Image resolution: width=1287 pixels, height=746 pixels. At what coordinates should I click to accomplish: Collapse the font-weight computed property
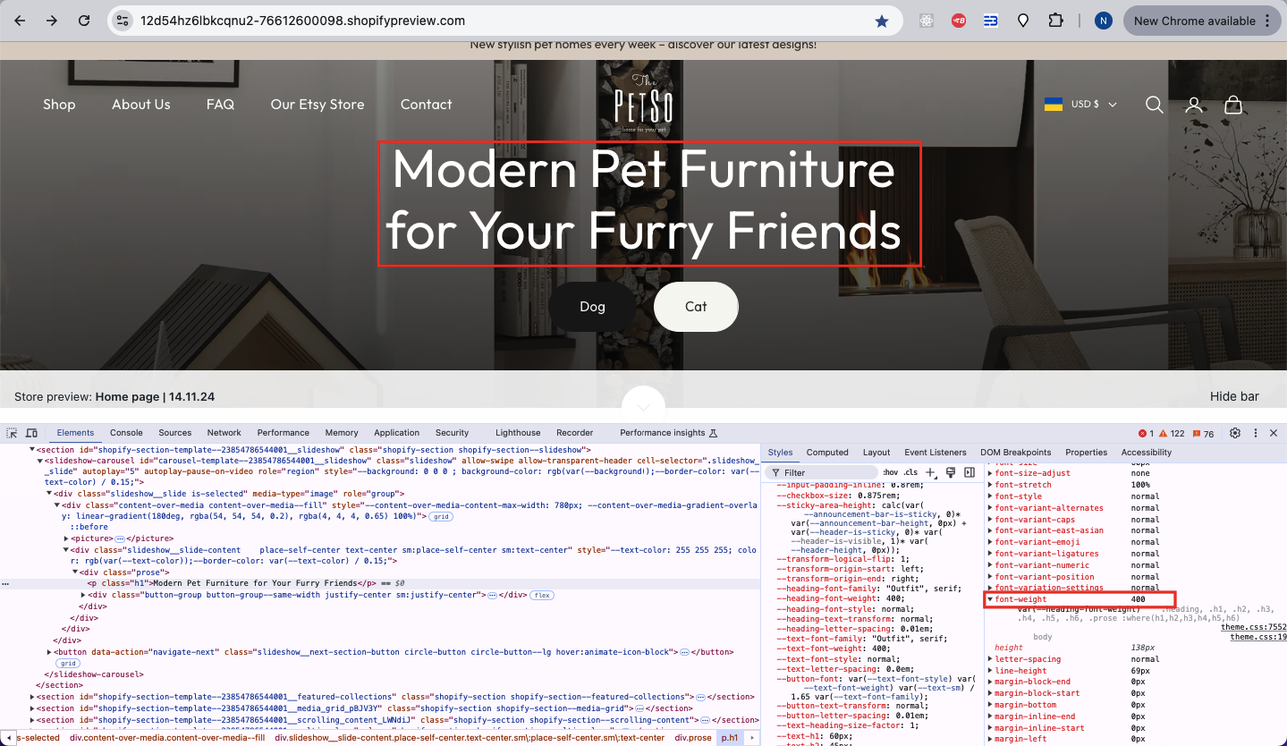pyautogui.click(x=990, y=599)
